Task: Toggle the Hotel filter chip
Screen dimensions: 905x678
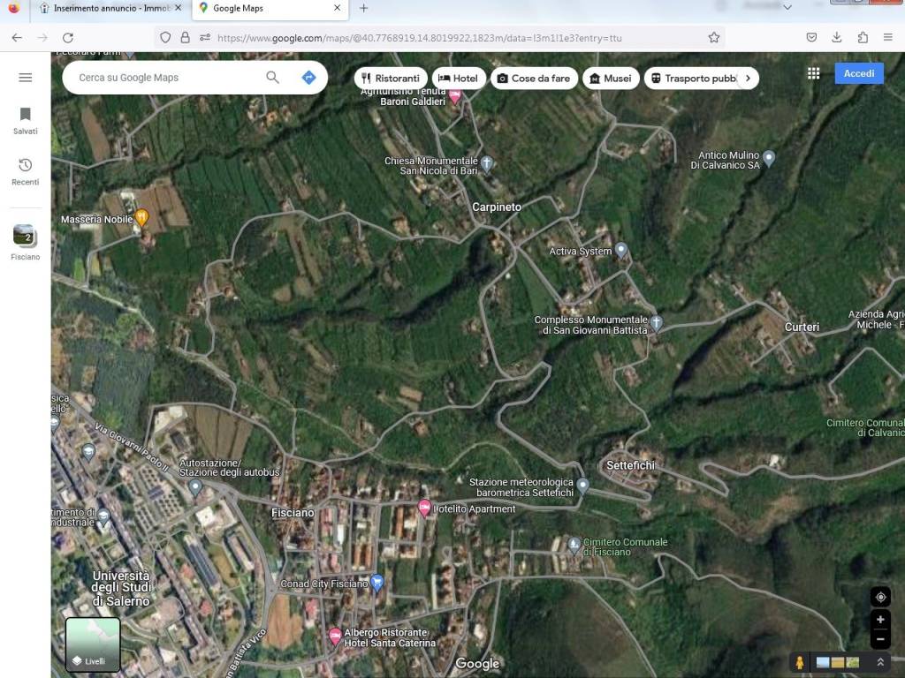Action: (460, 78)
